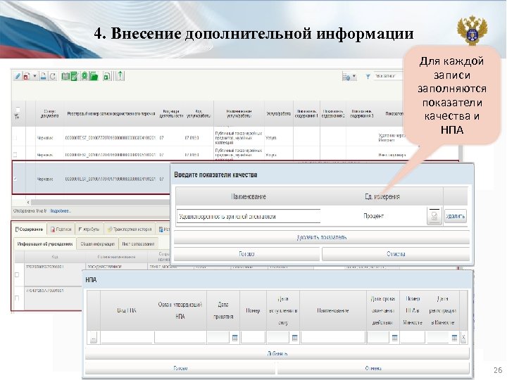
Task: Click the horizontal scrollbar left arrow
Action: coord(28,202)
